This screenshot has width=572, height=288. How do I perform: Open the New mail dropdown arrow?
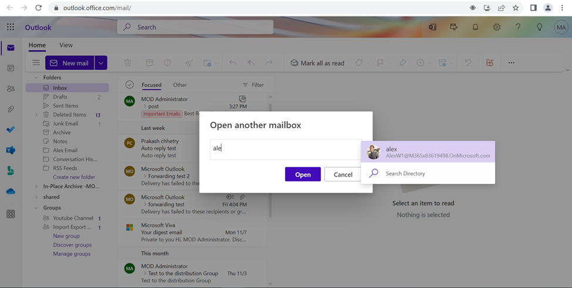point(101,63)
